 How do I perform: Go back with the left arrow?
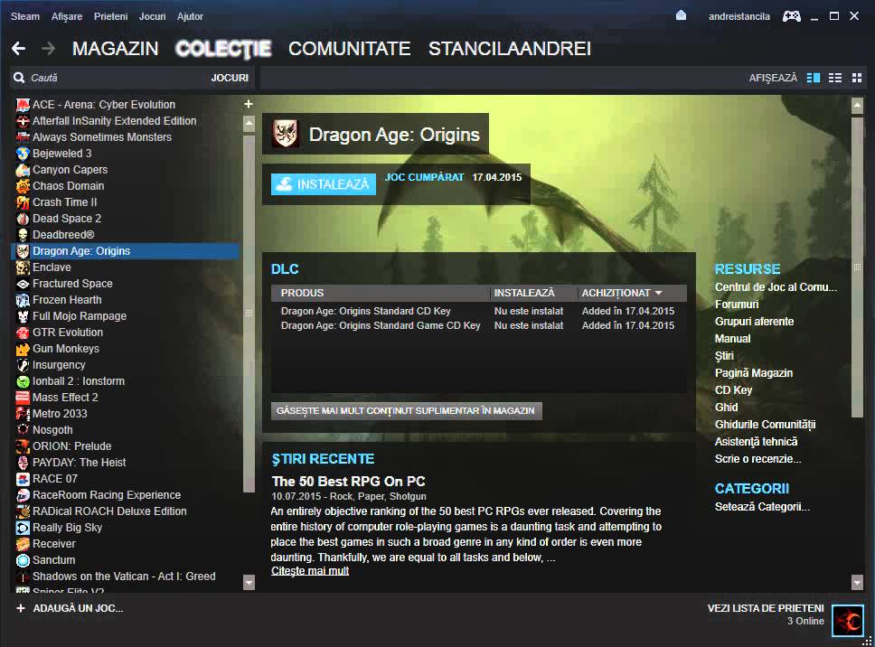(x=18, y=49)
